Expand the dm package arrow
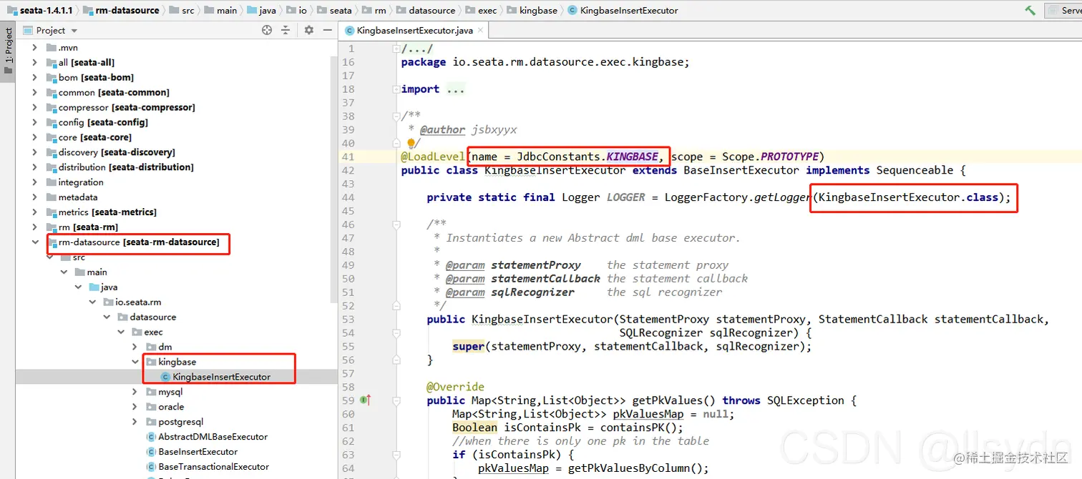 point(135,347)
